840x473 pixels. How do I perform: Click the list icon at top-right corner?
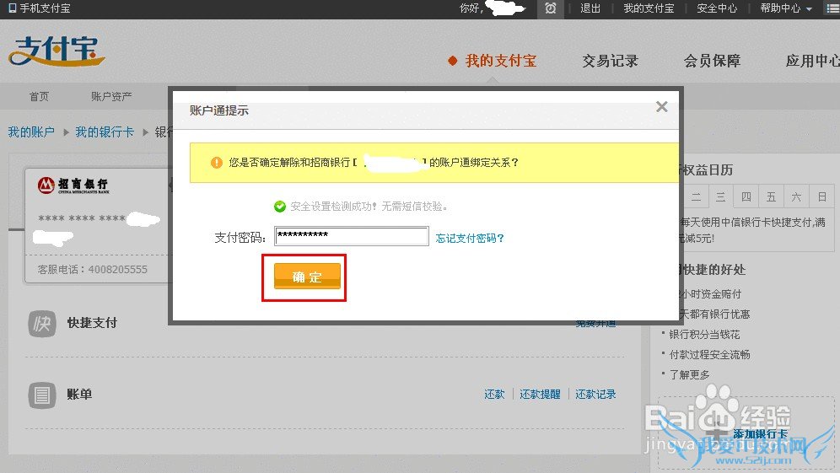(833, 8)
